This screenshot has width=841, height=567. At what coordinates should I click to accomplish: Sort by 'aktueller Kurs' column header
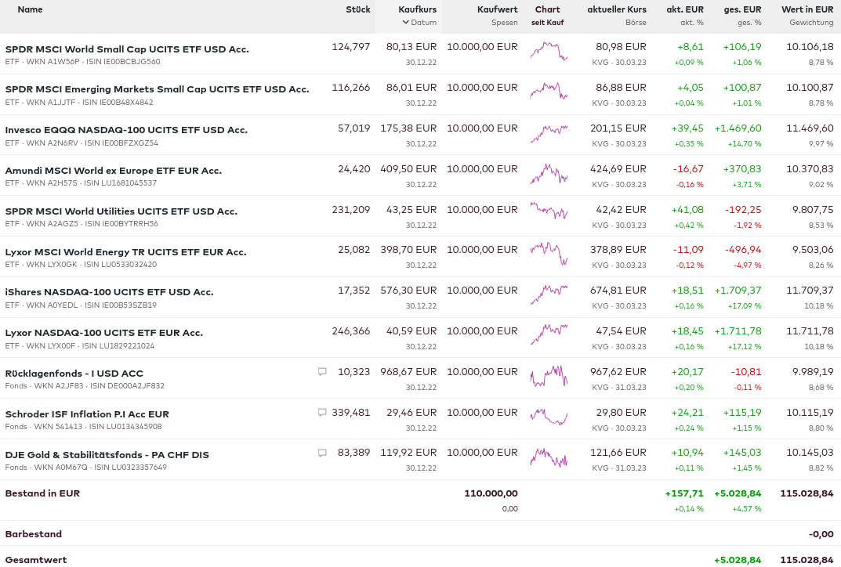(x=617, y=9)
